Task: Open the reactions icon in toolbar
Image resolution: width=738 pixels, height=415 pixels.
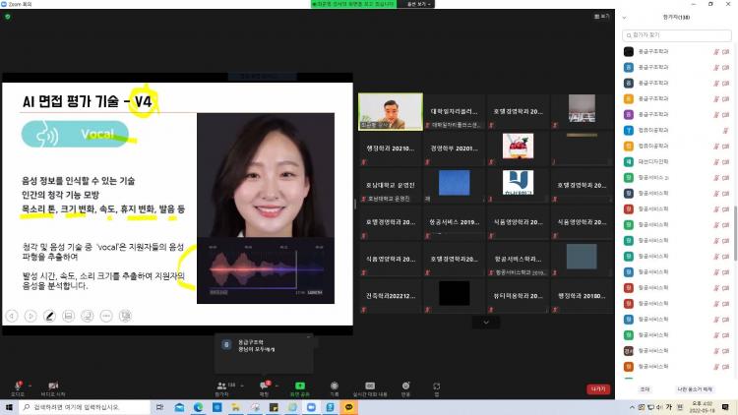Action: pos(405,385)
